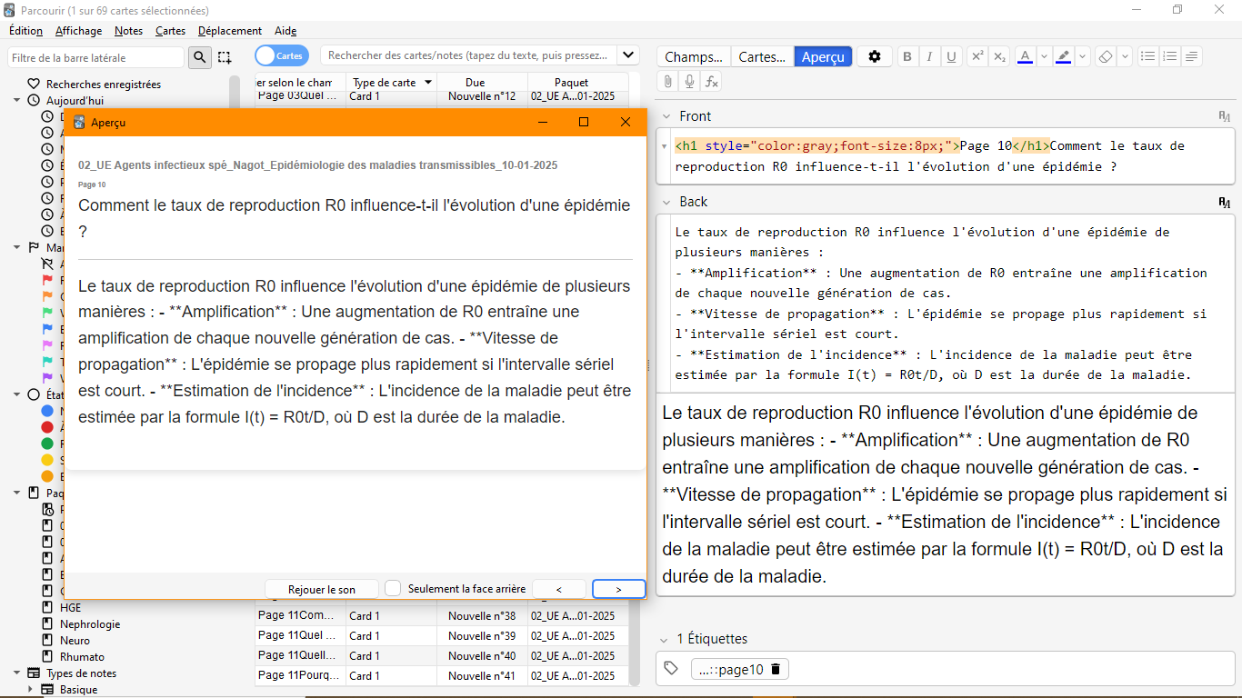Delete the page10 tag using trash icon
This screenshot has width=1242, height=698.
(x=776, y=670)
